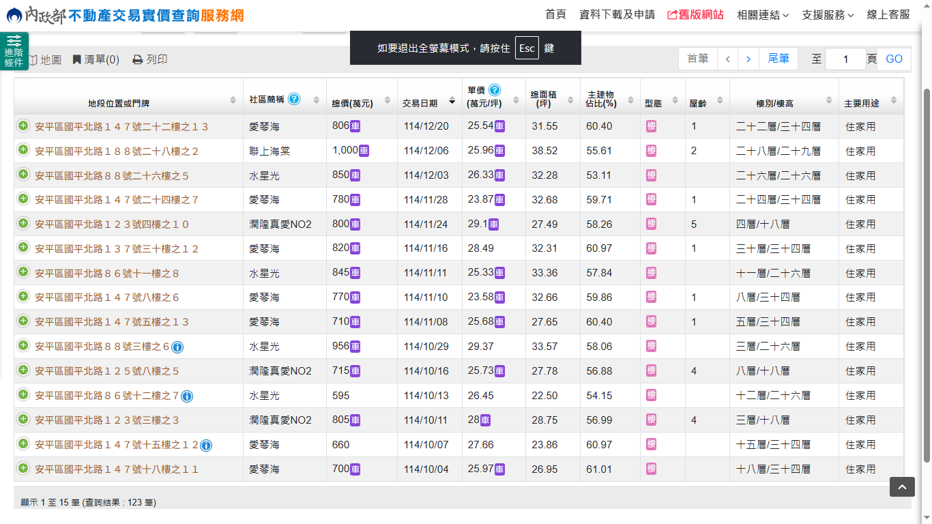Open the 相關連結 dropdown menu
This screenshot has height=524, width=932.
point(762,15)
